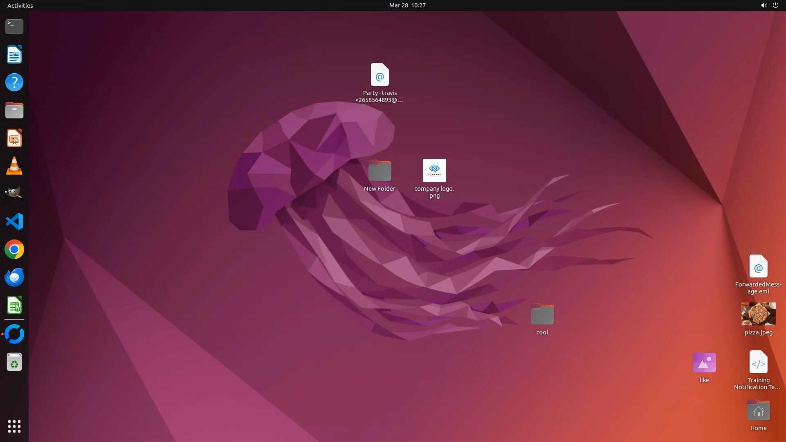Click the Activities button
This screenshot has width=786, height=442.
tap(20, 5)
